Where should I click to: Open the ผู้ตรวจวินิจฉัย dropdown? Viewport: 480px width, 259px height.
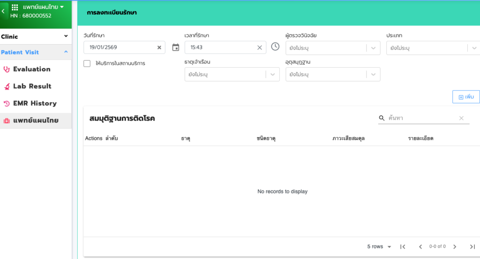click(x=373, y=48)
